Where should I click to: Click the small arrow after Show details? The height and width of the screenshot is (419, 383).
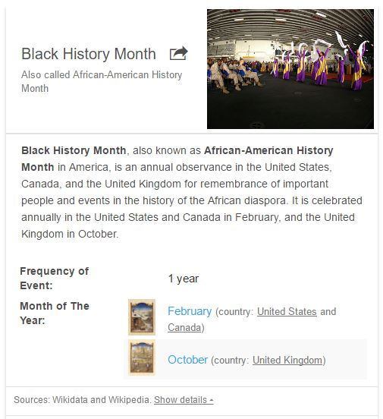pos(212,400)
